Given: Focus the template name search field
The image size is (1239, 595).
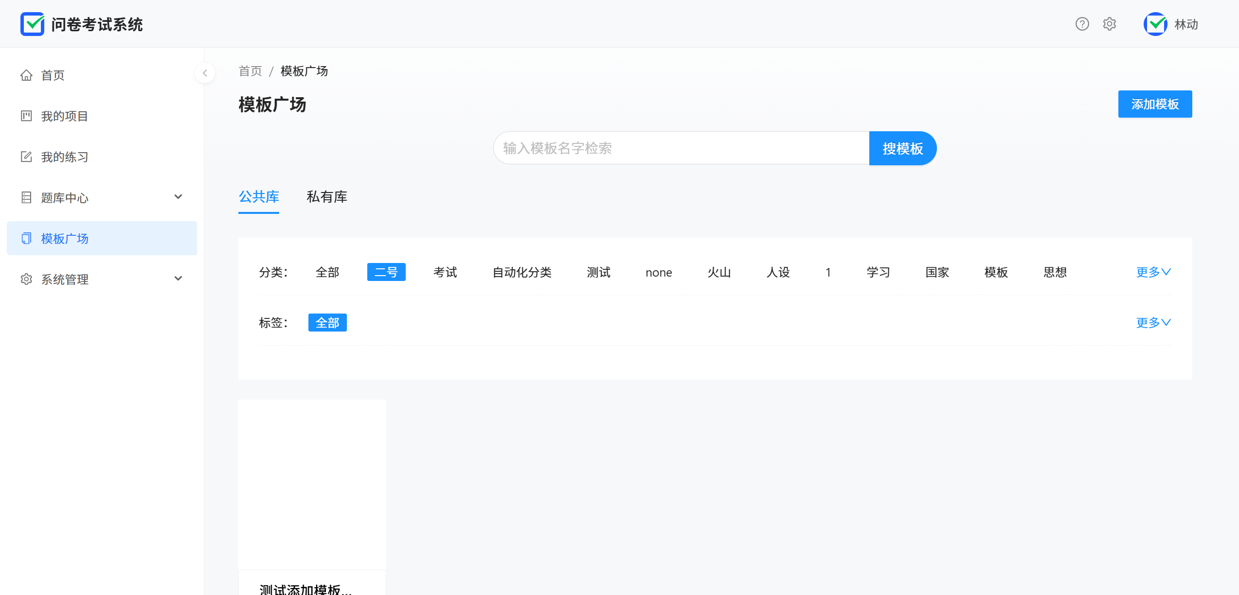Looking at the screenshot, I should (x=681, y=148).
